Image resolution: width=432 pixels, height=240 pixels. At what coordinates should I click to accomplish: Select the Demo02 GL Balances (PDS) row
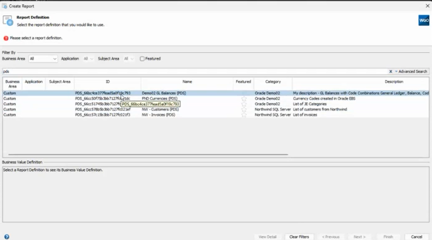216,93
